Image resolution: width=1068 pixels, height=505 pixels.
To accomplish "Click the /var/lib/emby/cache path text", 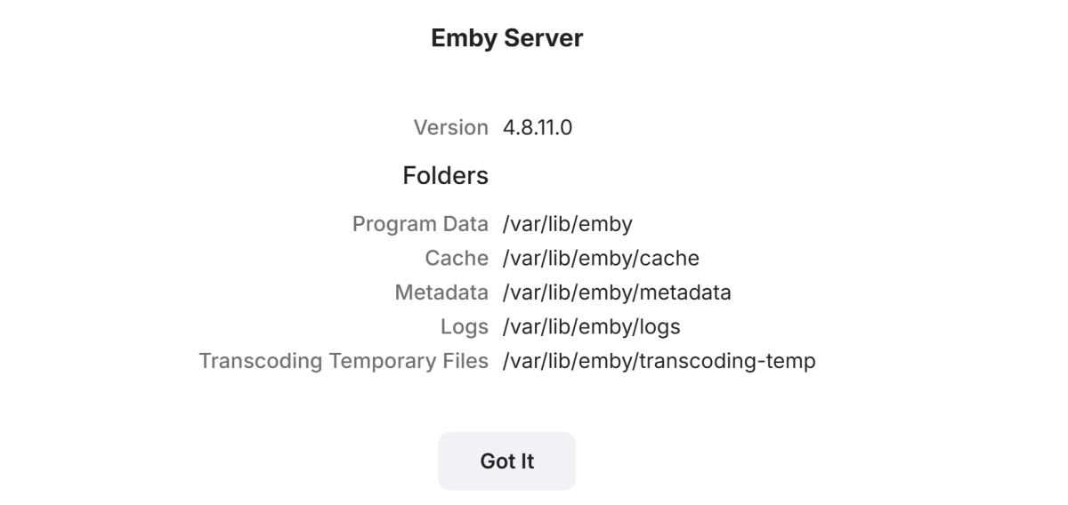I will tap(601, 259).
